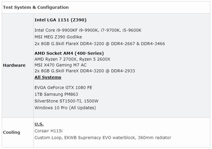Click the Custom Loop EKWB waterblock line

tap(103, 138)
